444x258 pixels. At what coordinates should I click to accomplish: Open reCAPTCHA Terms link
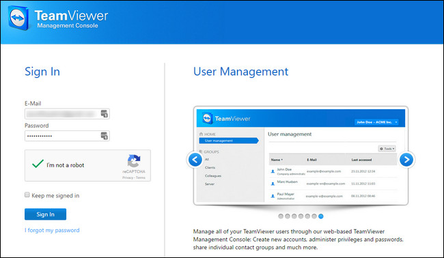coord(141,177)
